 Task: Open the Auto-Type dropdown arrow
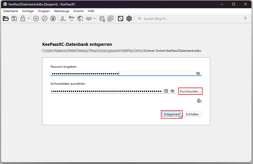pos(95,19)
